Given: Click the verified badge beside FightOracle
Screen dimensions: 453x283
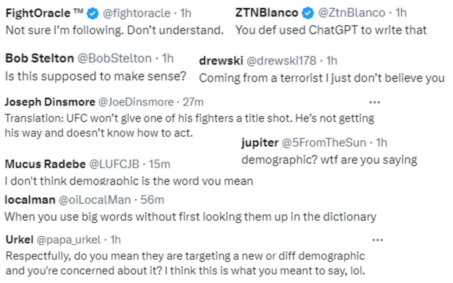Looking at the screenshot, I should tap(92, 14).
